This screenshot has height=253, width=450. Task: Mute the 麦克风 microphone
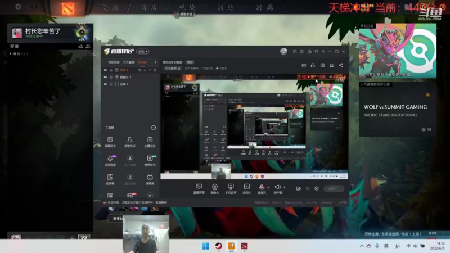click(x=262, y=189)
